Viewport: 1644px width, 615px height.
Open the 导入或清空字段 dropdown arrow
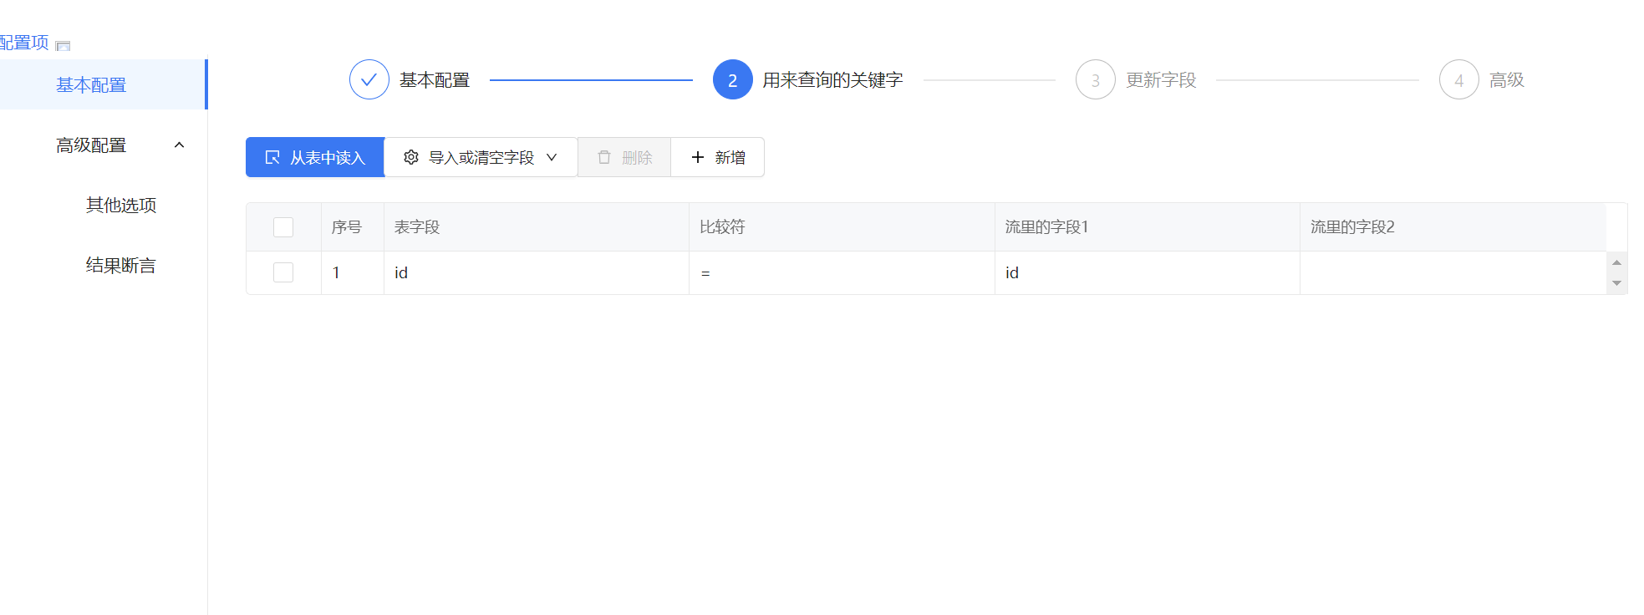(552, 157)
